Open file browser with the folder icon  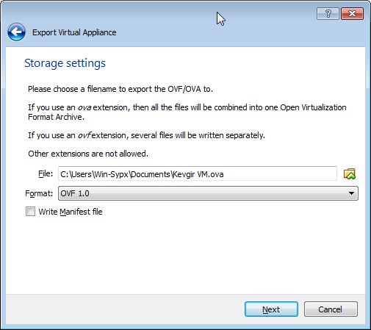350,174
